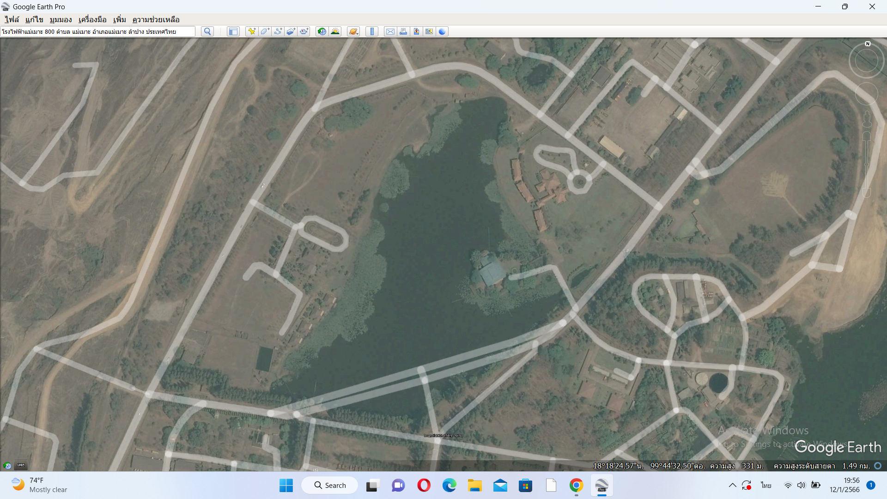
Task: Click the N north compass button
Action: click(867, 44)
